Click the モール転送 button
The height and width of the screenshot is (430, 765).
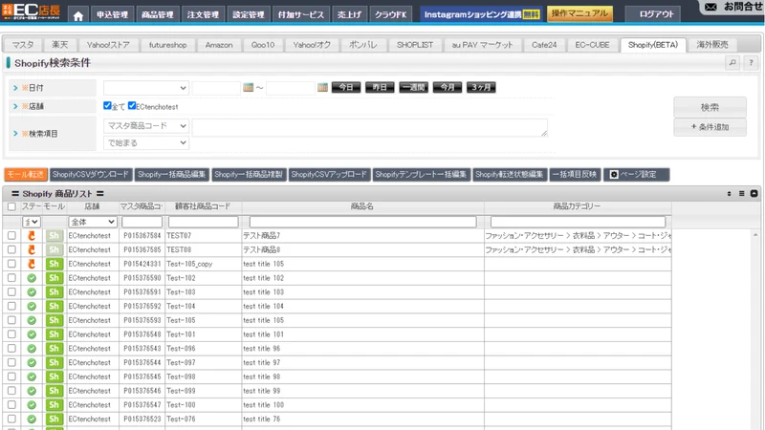(26, 175)
